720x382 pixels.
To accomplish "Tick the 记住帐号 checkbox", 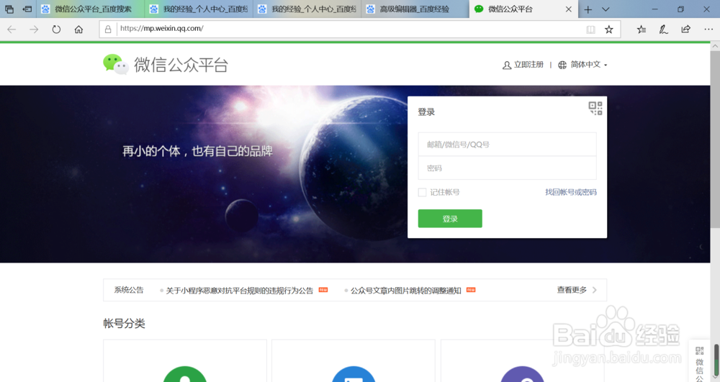I will [422, 192].
